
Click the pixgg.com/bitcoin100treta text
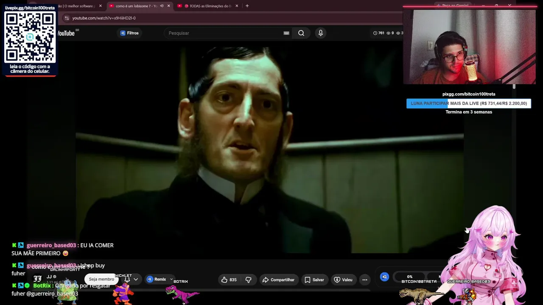point(469,94)
